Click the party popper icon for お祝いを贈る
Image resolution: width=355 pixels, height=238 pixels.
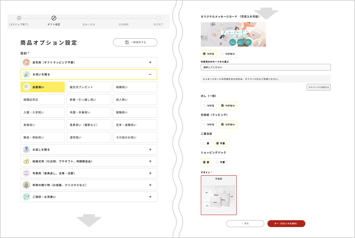(26, 74)
